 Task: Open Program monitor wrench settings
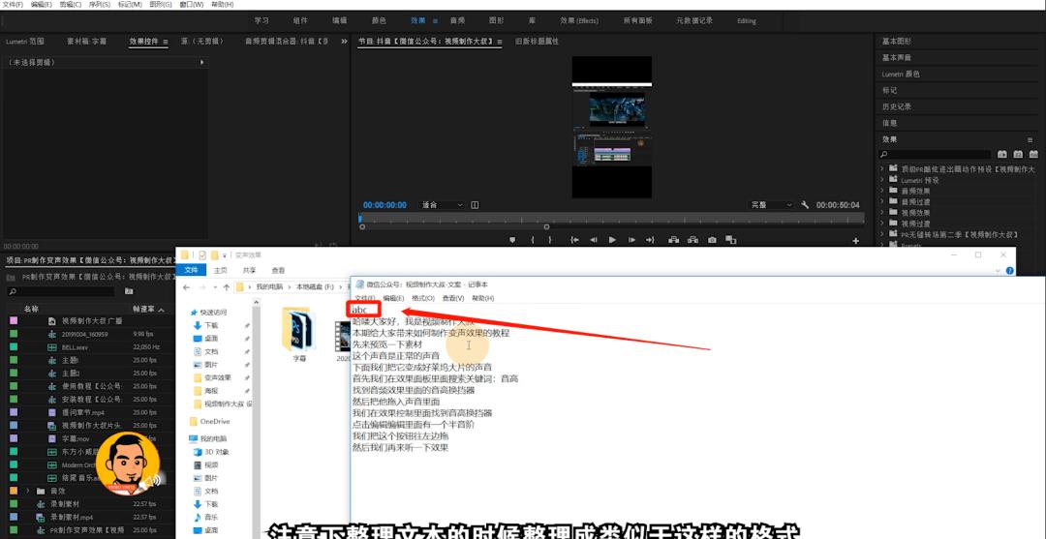tap(805, 205)
